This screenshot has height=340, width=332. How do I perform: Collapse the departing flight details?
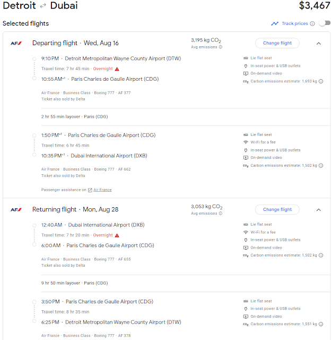(318, 44)
